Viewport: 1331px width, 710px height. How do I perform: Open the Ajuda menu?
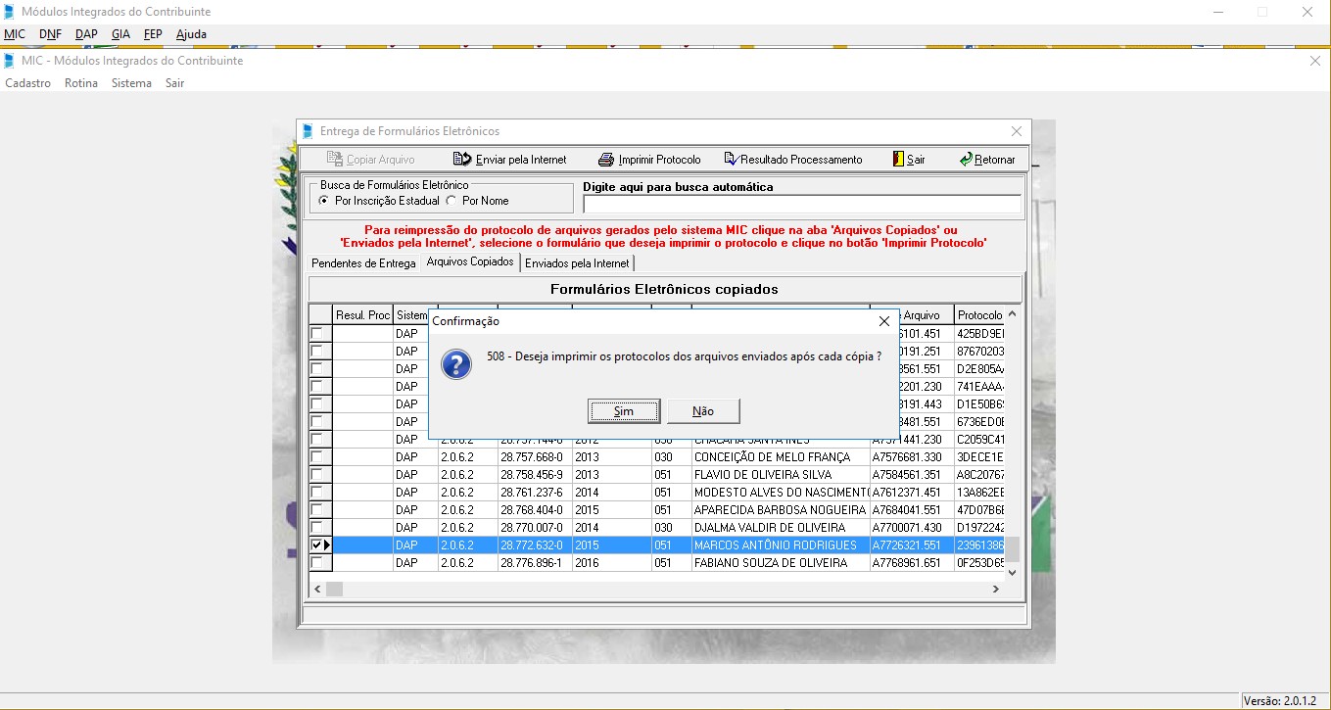[191, 34]
